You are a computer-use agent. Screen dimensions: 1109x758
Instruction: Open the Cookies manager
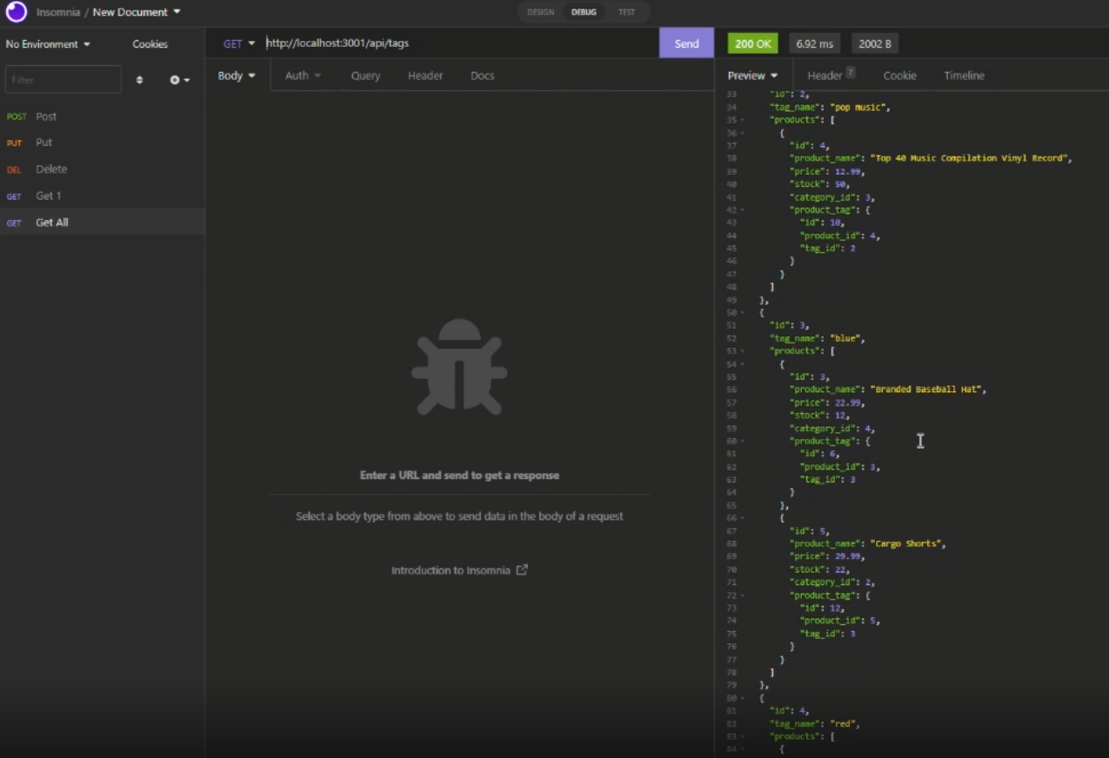point(150,44)
